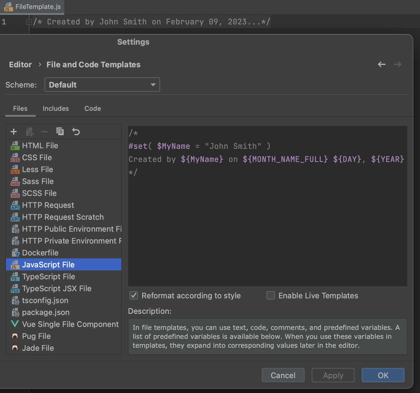Click the Editor breadcrumb link

(x=20, y=64)
